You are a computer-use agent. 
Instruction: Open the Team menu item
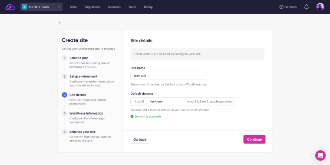pyautogui.click(x=132, y=7)
